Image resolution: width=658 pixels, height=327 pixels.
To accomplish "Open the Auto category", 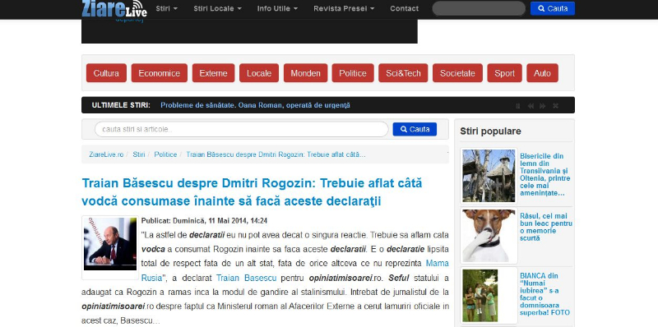I will coord(542,73).
